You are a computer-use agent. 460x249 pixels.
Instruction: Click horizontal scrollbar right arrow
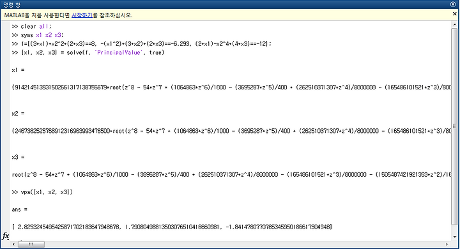[447, 244]
